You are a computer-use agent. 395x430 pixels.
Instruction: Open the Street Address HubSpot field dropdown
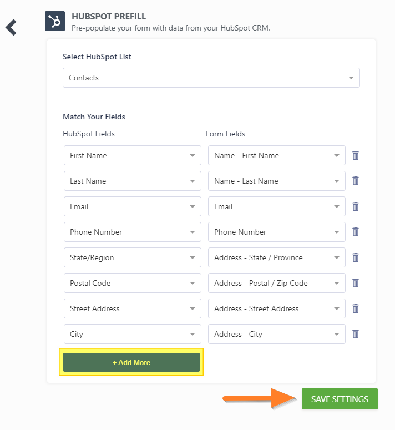point(133,308)
